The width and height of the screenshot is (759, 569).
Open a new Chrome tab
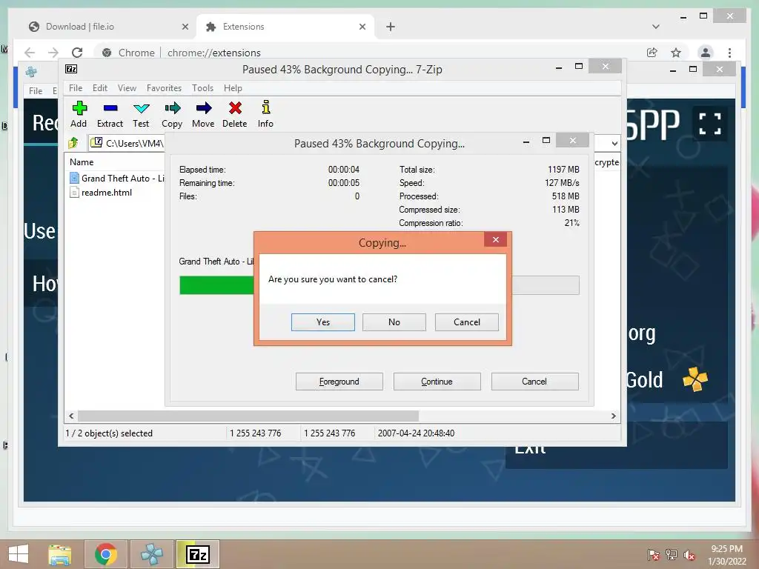(x=391, y=27)
